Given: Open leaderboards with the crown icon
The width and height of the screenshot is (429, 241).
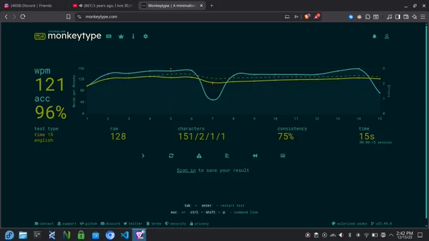Looking at the screenshot, I should (x=121, y=36).
